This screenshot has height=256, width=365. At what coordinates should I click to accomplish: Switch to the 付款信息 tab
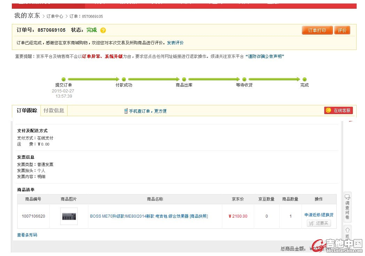click(x=54, y=111)
